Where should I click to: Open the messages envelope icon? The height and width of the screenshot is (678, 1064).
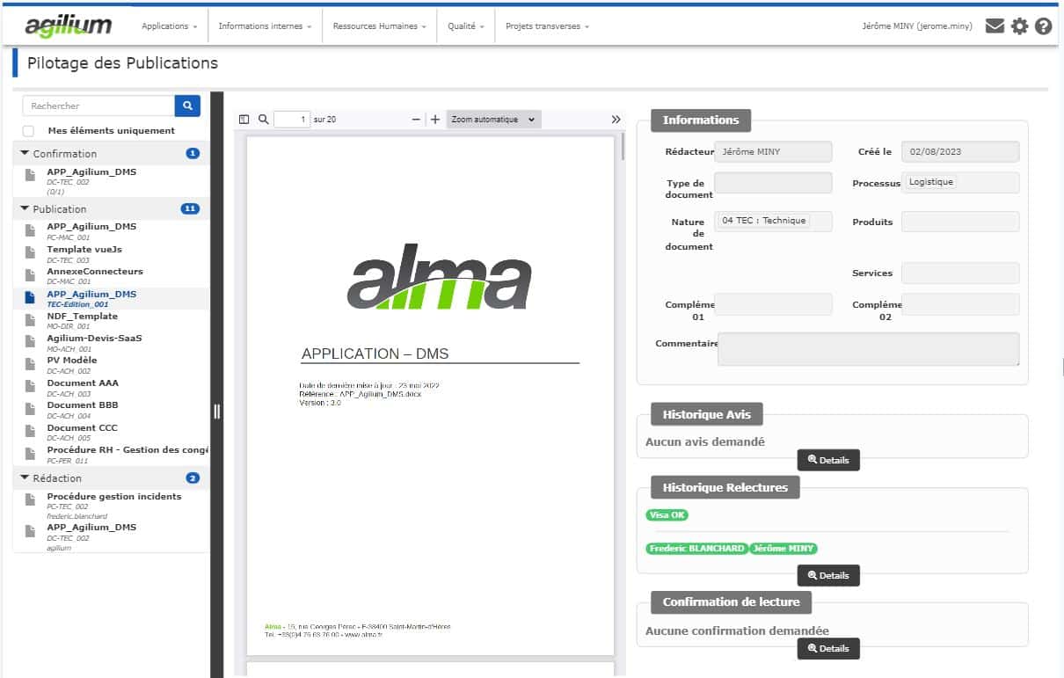(x=995, y=26)
